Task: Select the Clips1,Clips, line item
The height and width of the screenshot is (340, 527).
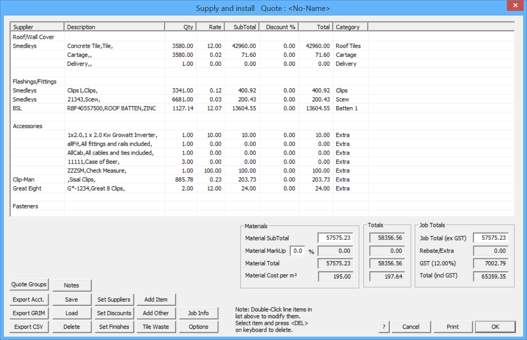Action: click(x=262, y=90)
